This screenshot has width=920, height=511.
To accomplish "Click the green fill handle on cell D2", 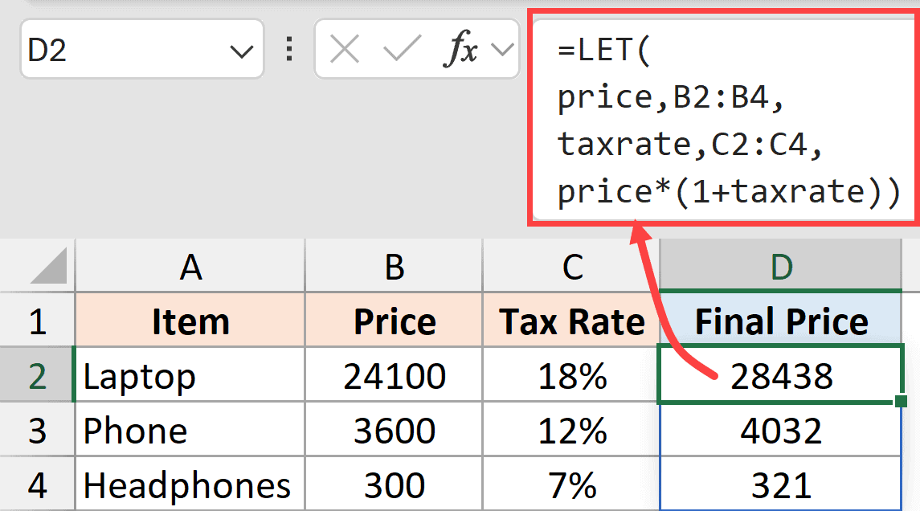I will tap(902, 402).
